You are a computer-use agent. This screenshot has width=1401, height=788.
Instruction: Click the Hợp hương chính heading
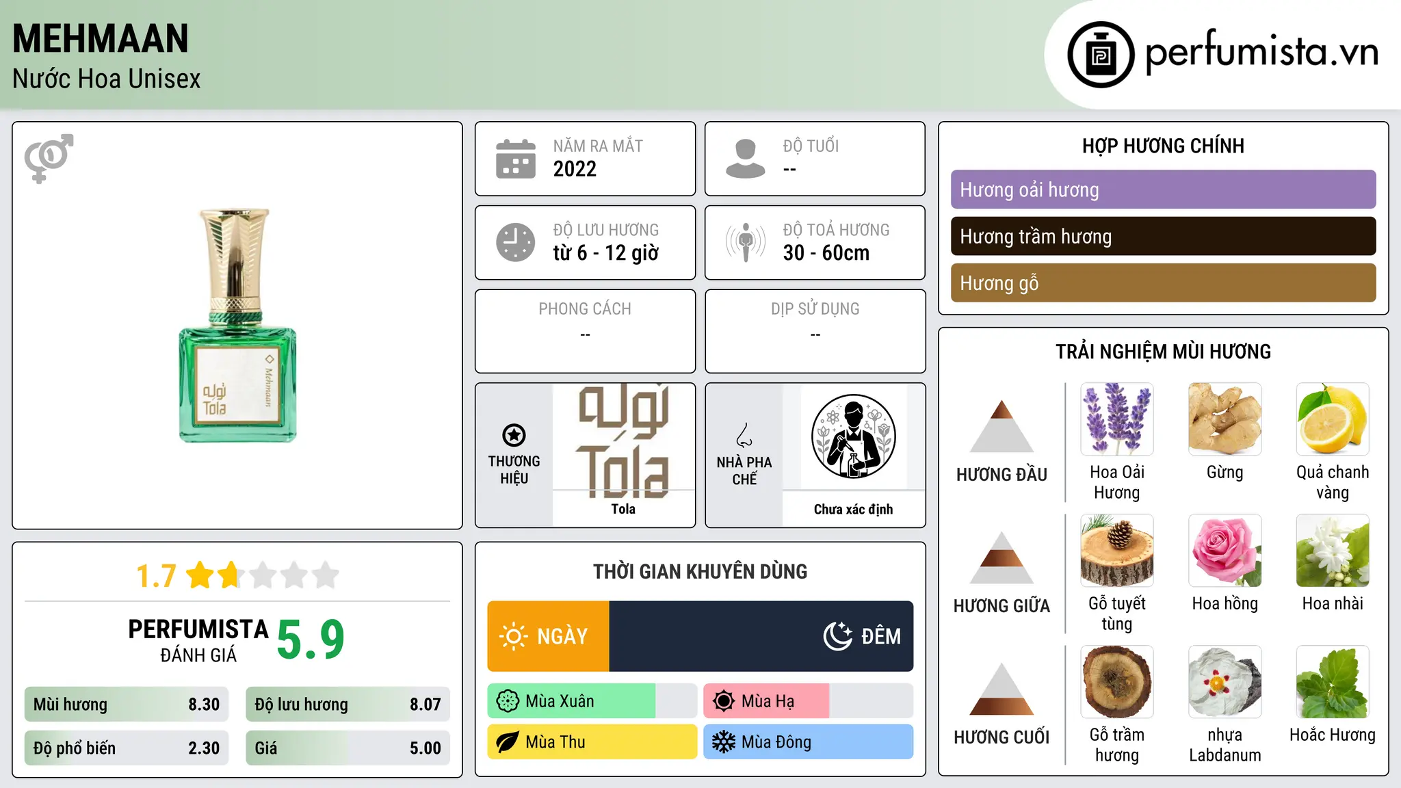coord(1163,146)
